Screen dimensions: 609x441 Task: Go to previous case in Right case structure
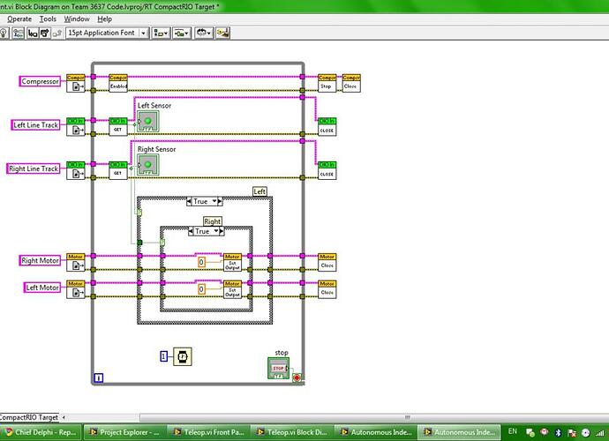pyautogui.click(x=191, y=231)
